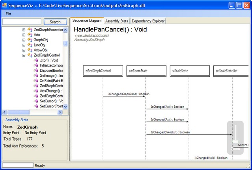
Task: Open the File menu
Action: pos(8,13)
